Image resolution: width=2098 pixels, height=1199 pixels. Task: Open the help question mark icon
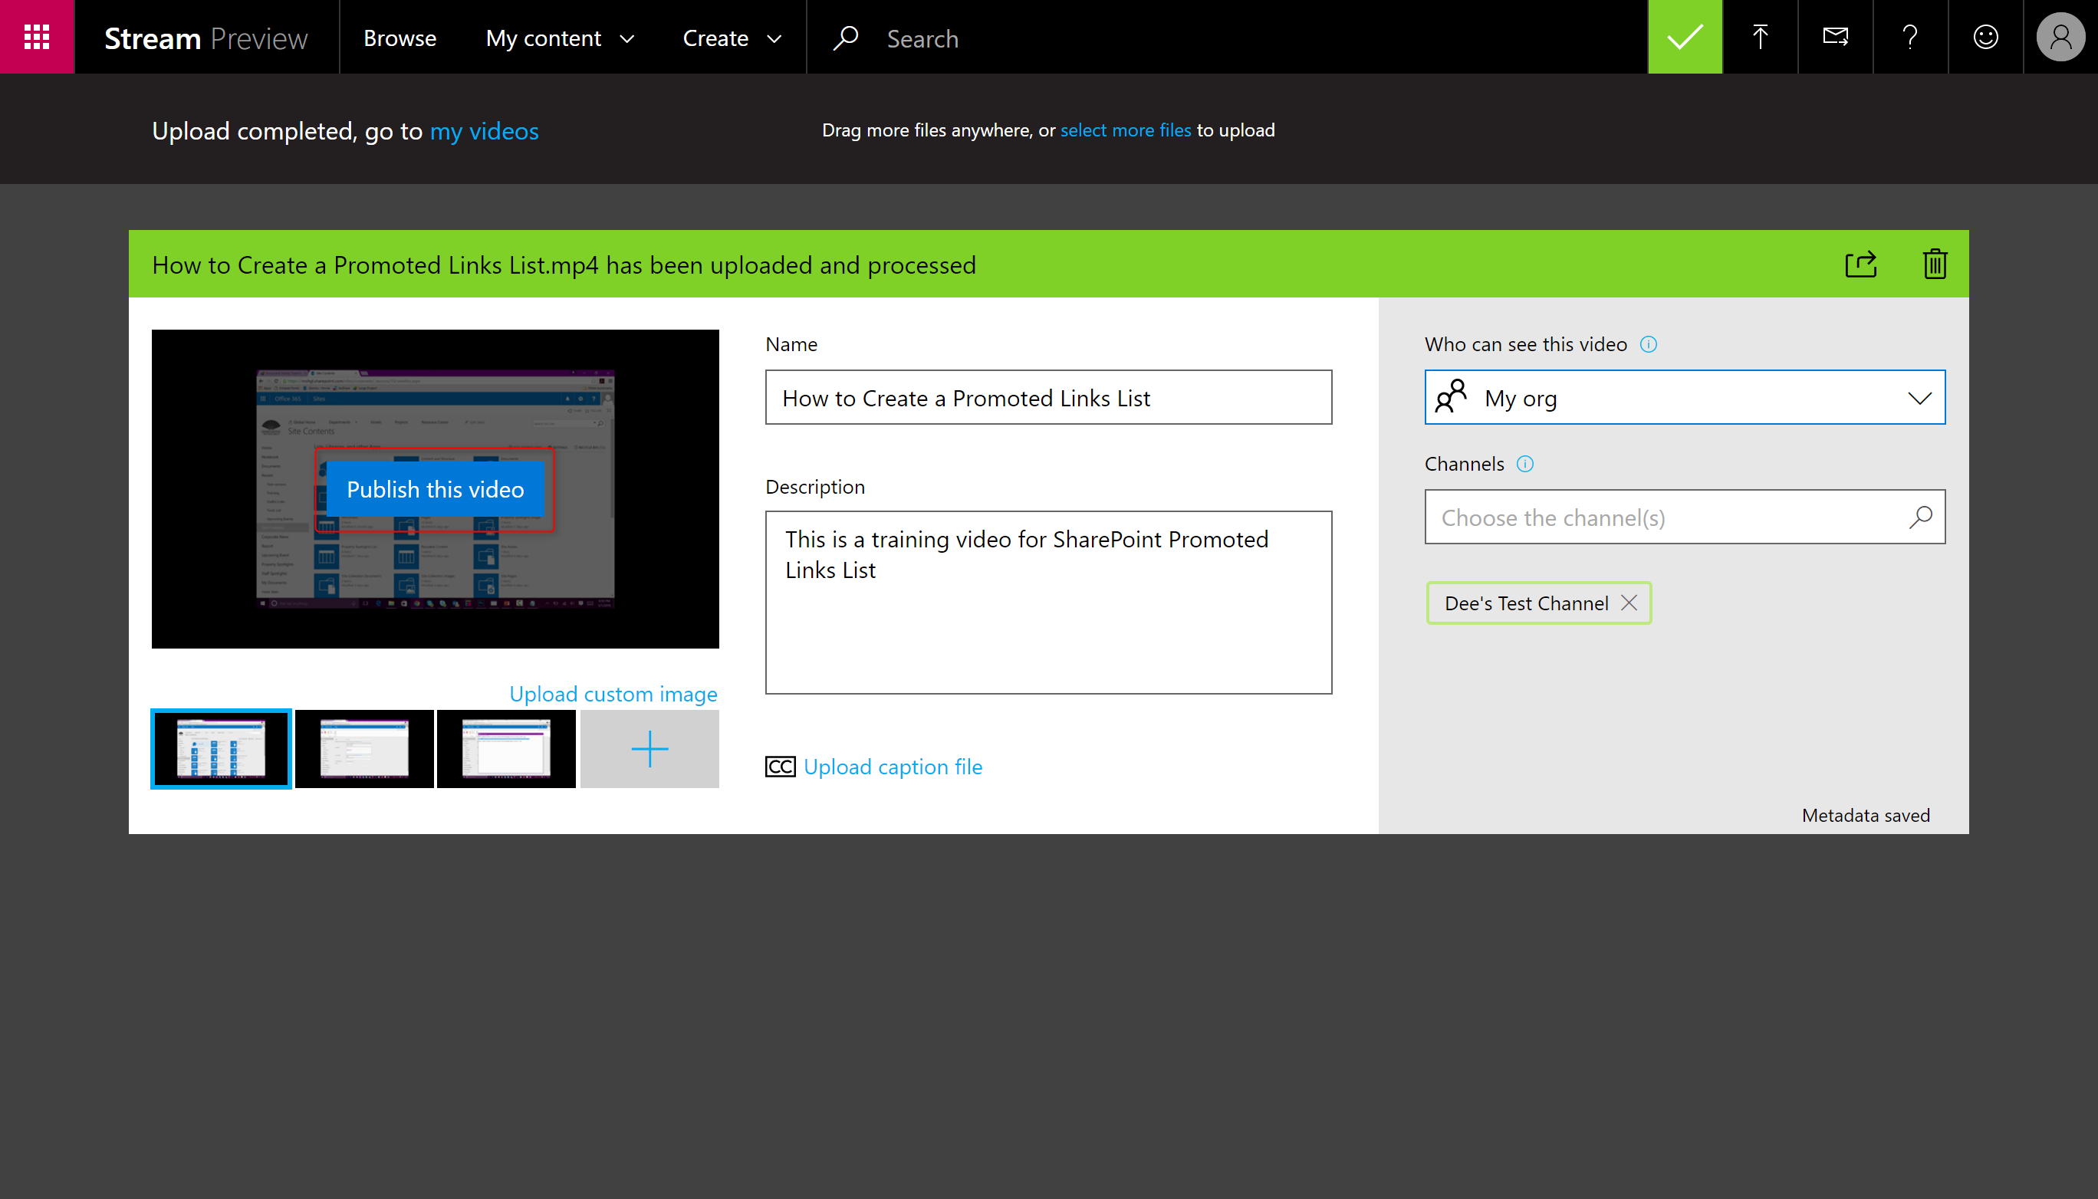(1910, 37)
